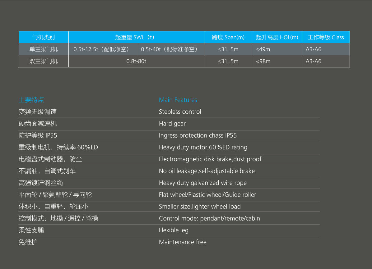Screen dimensions: 372x269
Task: Click the 防护等级 IP55 line
Action: [38, 135]
